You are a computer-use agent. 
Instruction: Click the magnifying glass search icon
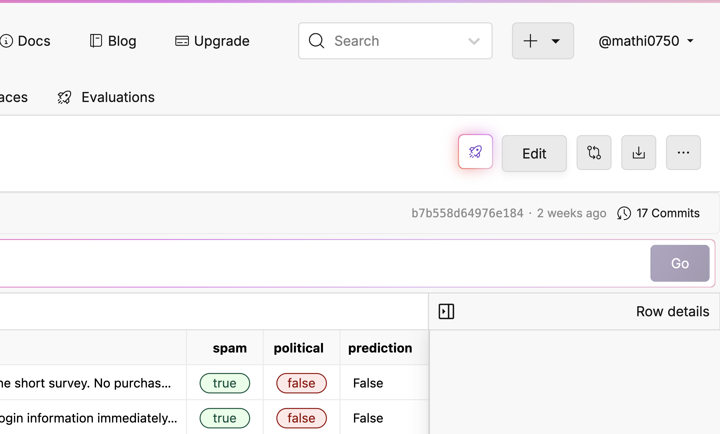[316, 40]
